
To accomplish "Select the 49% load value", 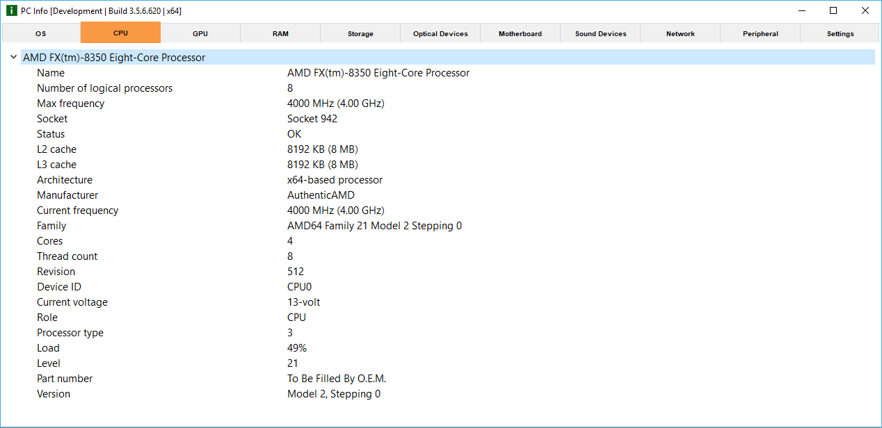I will pos(297,348).
